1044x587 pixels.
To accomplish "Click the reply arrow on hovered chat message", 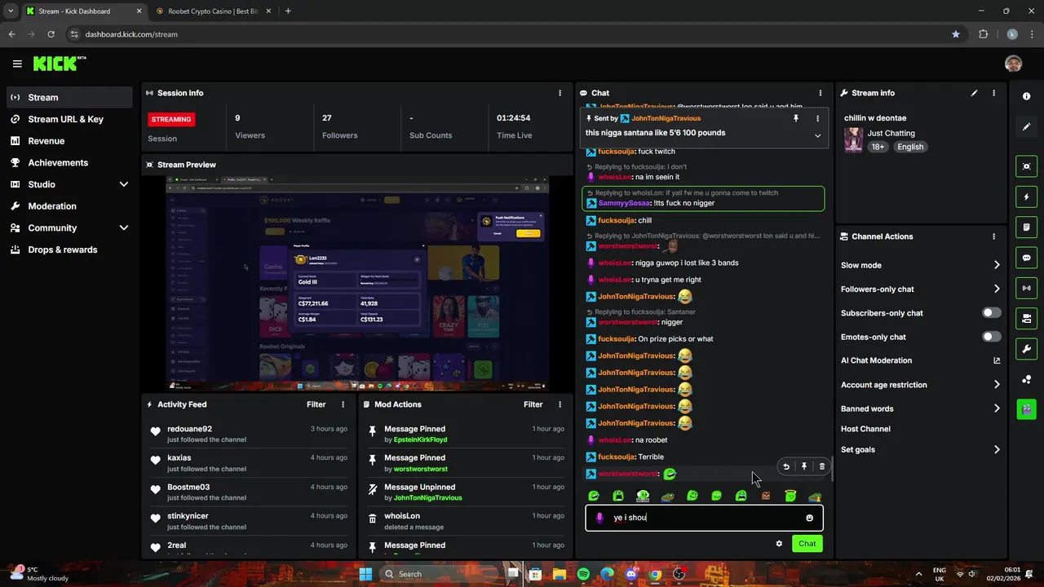I will [x=786, y=466].
